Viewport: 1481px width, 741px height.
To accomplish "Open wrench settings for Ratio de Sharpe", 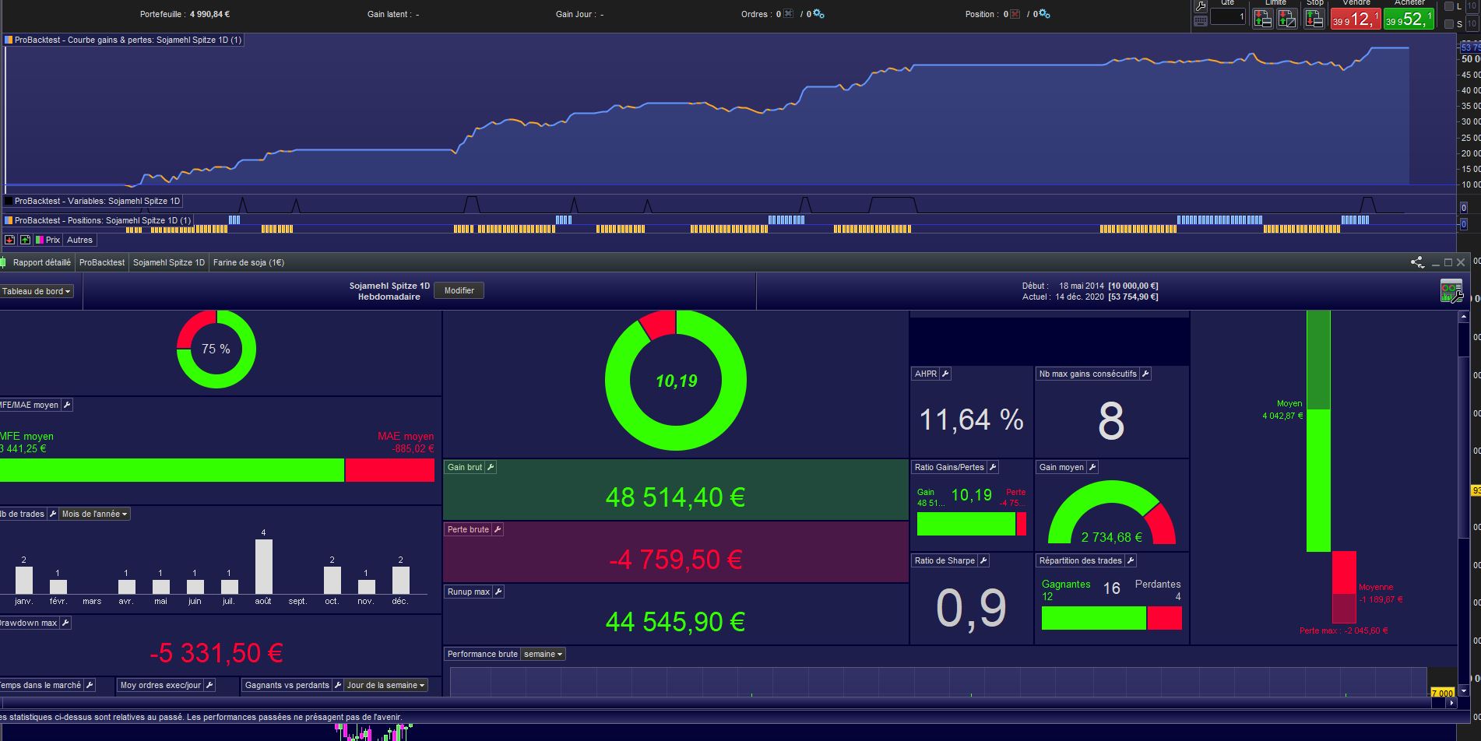I will pyautogui.click(x=983, y=560).
